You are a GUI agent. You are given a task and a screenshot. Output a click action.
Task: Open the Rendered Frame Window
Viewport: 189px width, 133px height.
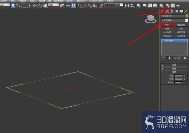click(173, 6)
